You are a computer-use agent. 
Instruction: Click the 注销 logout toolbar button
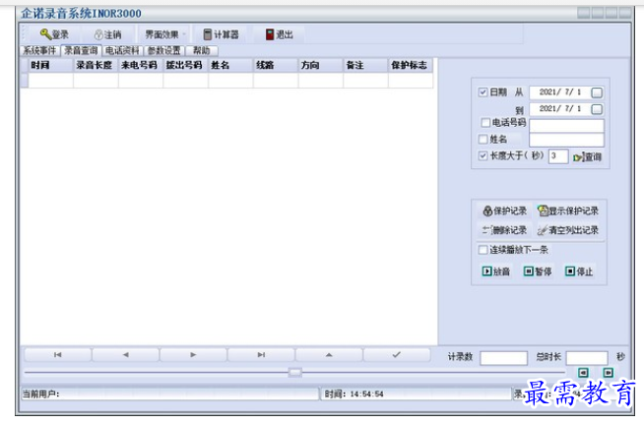click(x=107, y=34)
